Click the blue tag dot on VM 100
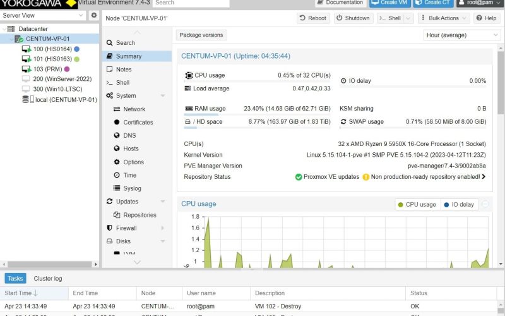The width and height of the screenshot is (505, 316). coord(76,49)
